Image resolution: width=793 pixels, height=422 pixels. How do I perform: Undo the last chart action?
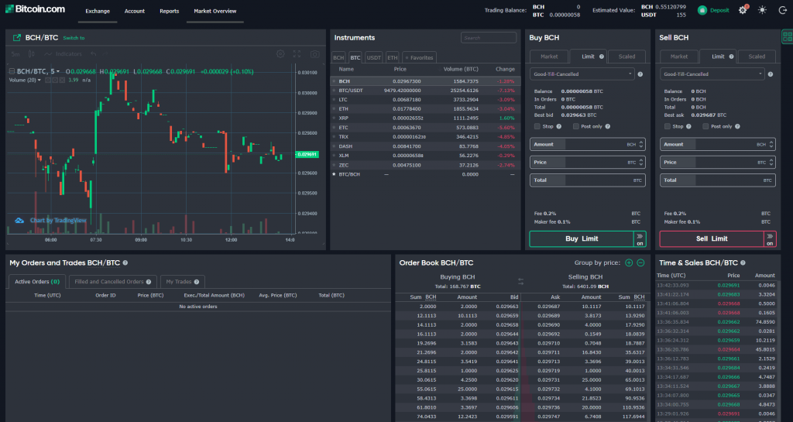[93, 53]
